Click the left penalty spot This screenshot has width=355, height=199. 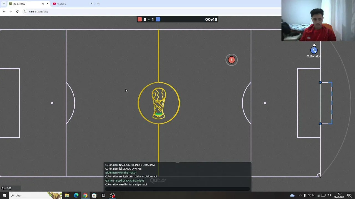point(52,103)
